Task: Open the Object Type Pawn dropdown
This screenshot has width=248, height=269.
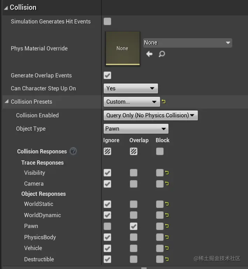Action: tap(136, 129)
